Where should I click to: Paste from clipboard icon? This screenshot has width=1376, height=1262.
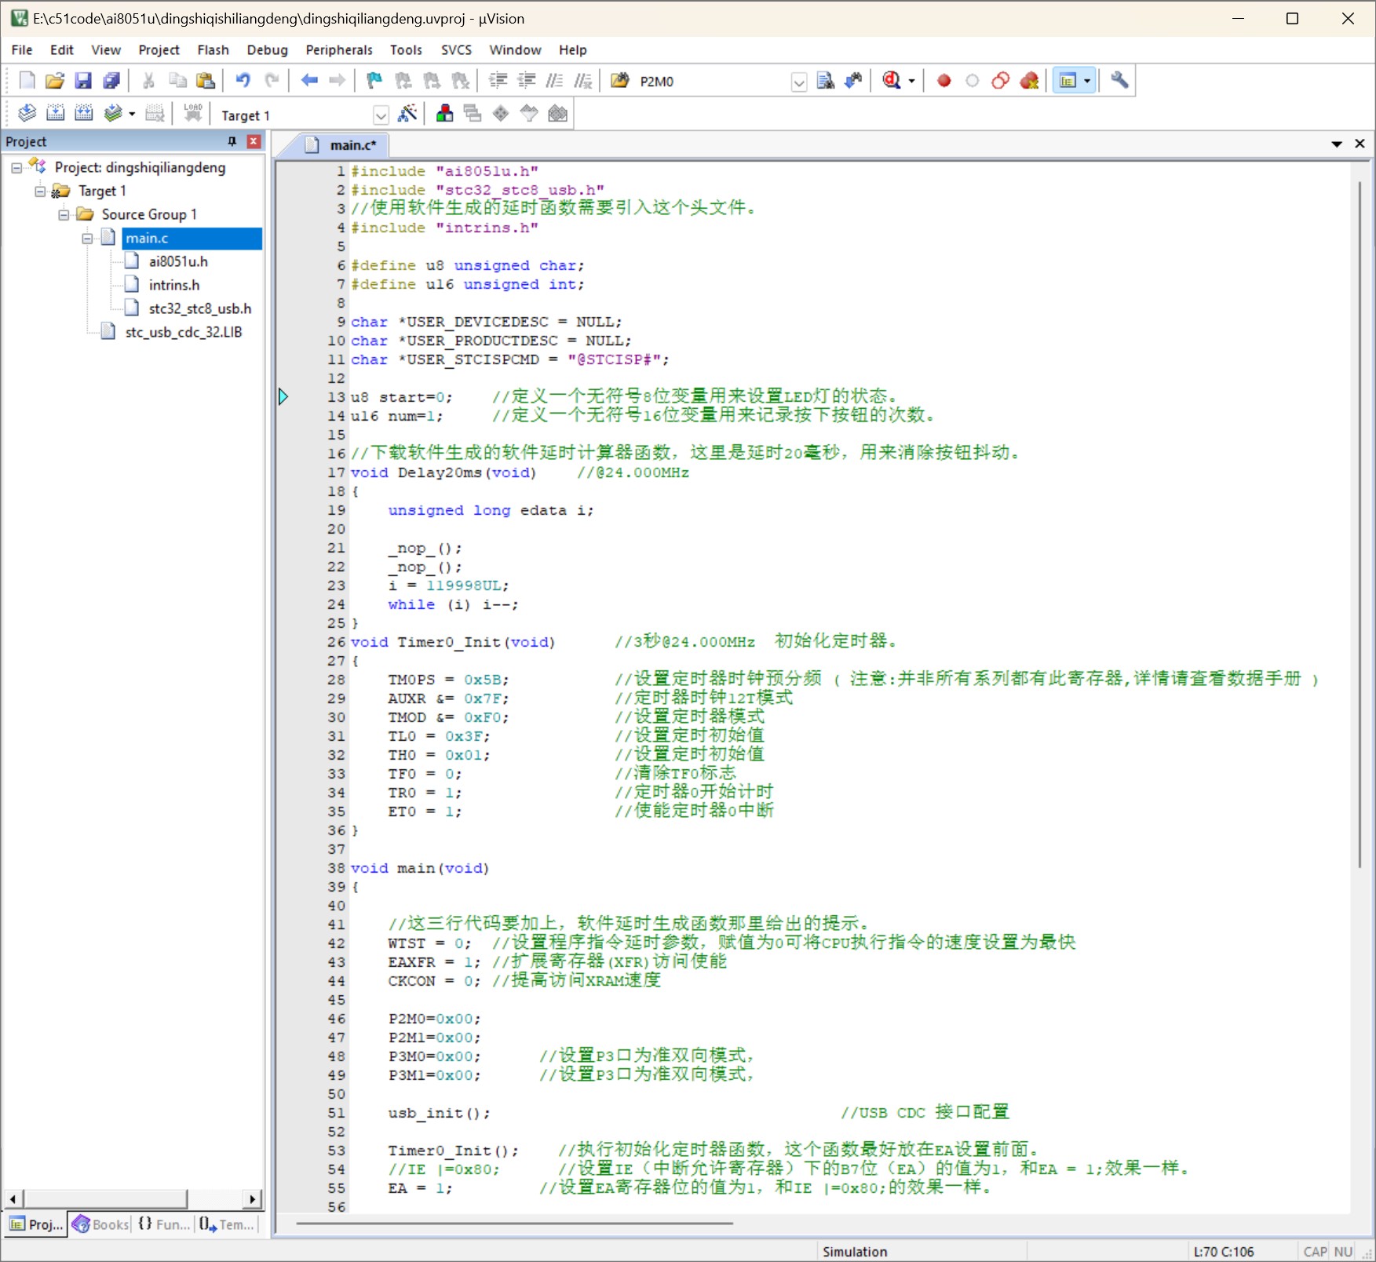point(205,81)
